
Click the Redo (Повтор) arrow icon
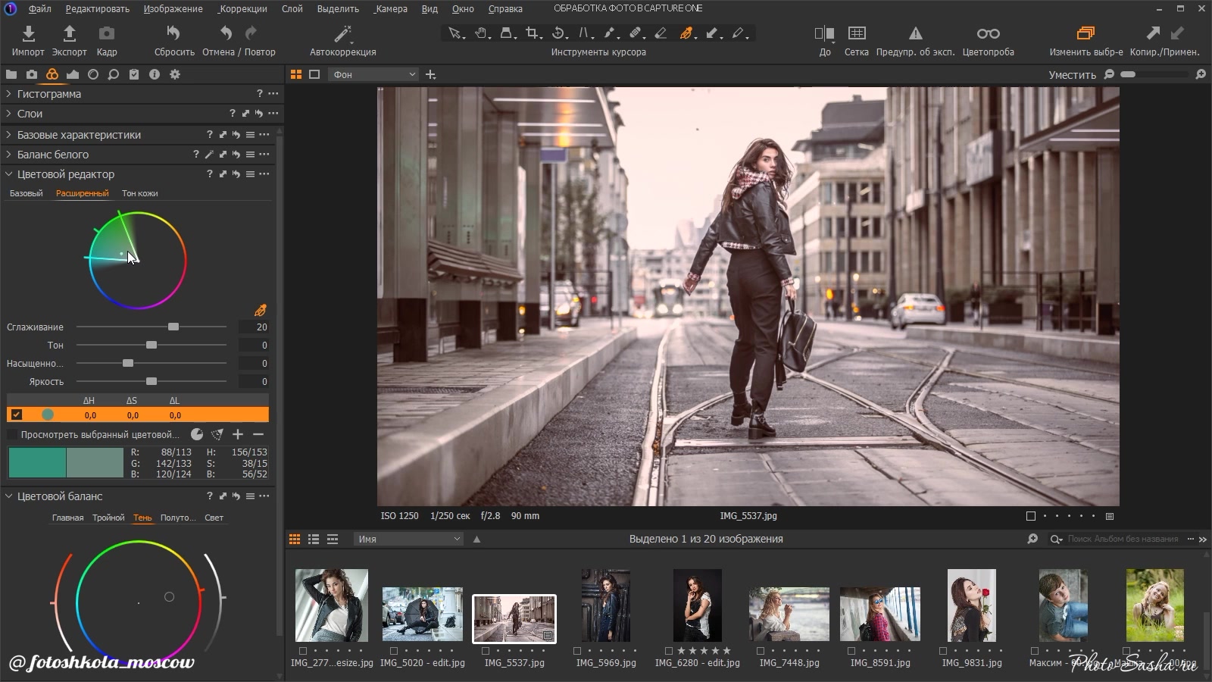[251, 33]
